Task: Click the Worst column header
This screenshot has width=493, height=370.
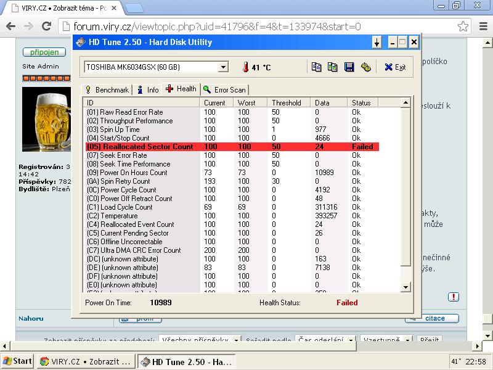Action: (x=250, y=102)
